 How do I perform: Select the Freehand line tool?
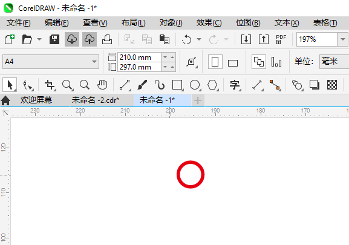pos(125,85)
